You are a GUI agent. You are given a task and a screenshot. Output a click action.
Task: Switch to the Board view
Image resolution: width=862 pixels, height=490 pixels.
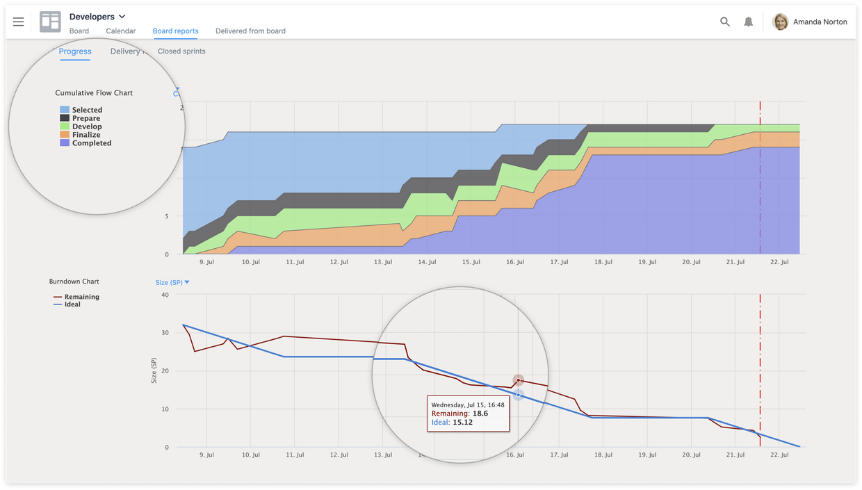point(79,31)
